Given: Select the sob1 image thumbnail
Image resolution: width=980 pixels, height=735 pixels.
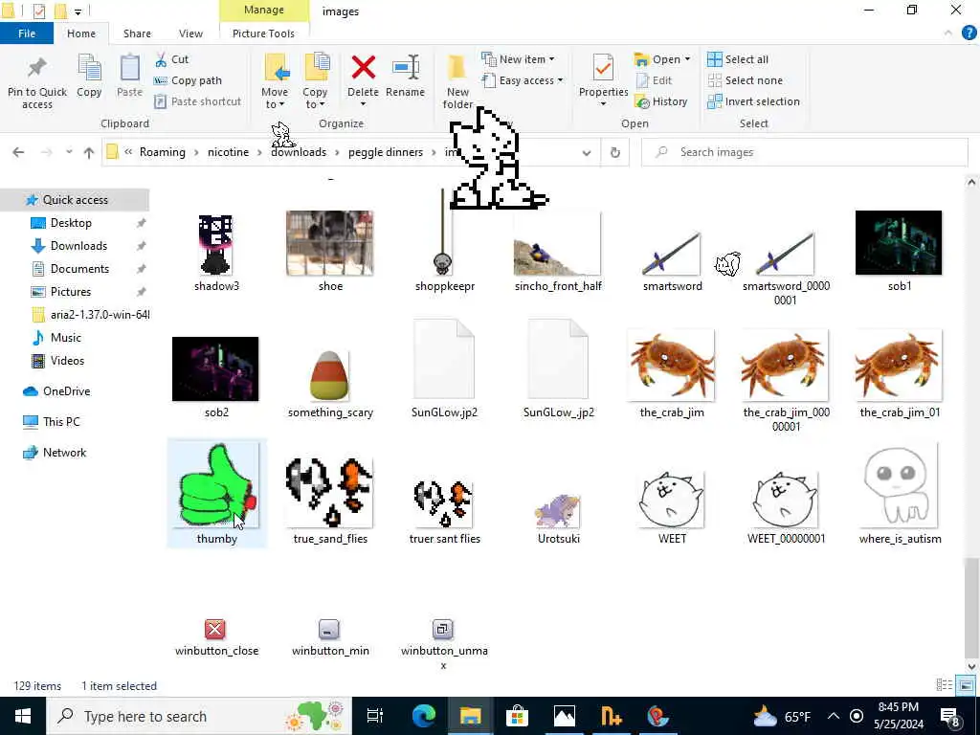Looking at the screenshot, I should pyautogui.click(x=899, y=250).
